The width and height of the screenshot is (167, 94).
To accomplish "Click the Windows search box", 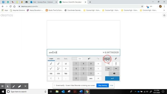I will point(27,92).
